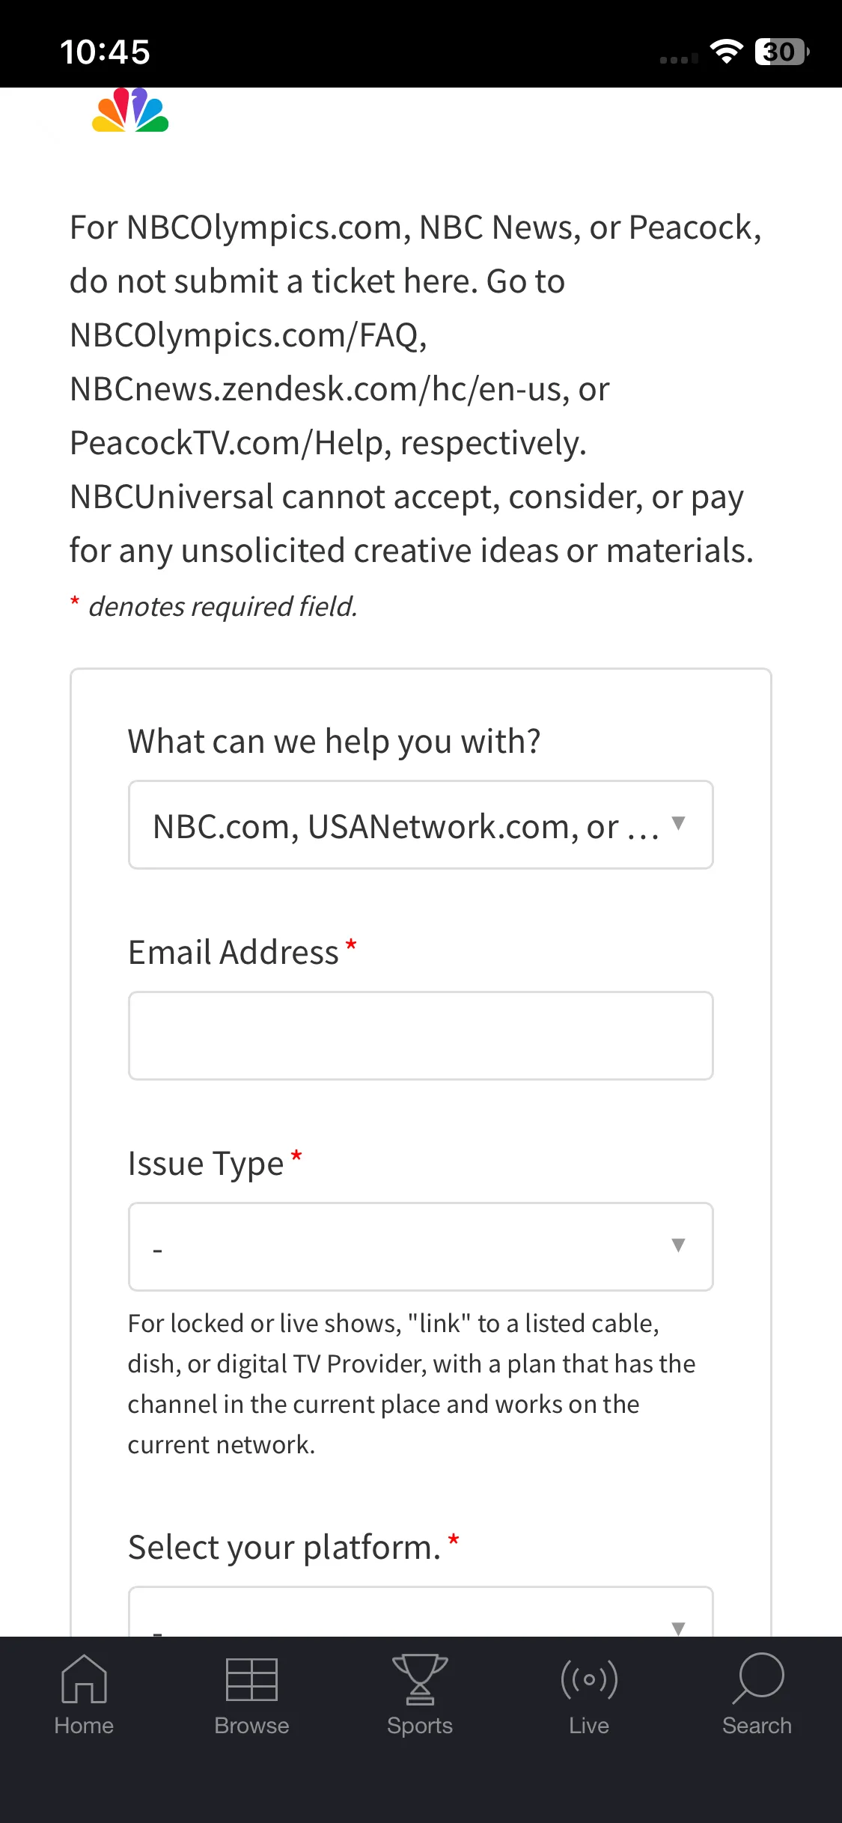
Task: Expand the 'What can we help you with' dropdown
Action: tap(421, 825)
